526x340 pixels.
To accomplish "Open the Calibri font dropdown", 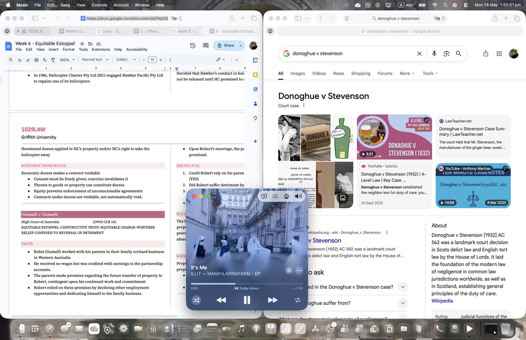I will pos(126,60).
